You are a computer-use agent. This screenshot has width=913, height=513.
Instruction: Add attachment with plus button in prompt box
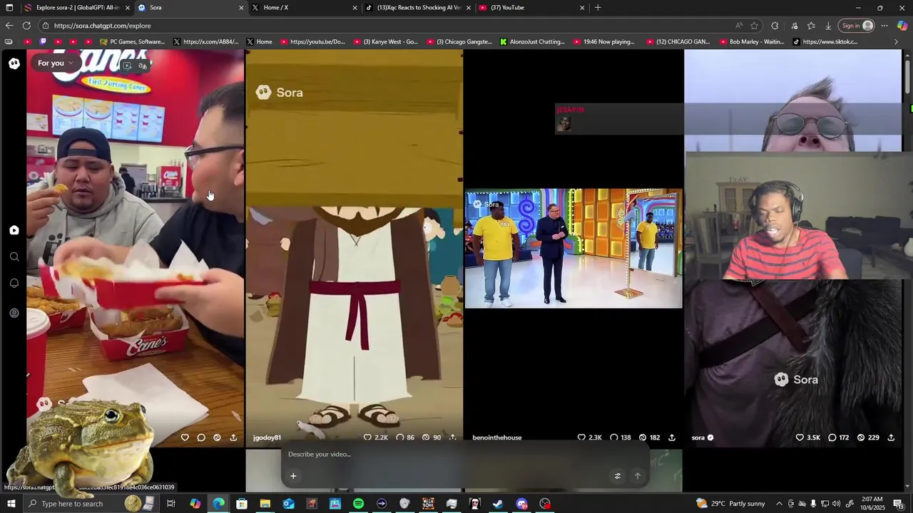pyautogui.click(x=293, y=476)
